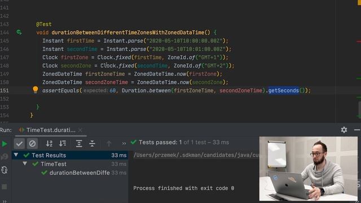Hide the Run tool window
The height and width of the screenshot is (203, 361).
tap(357, 130)
